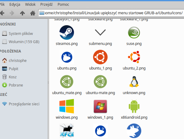Select the ubuntu_mate.png green icon
The width and height of the screenshot is (184, 139).
[67, 82]
